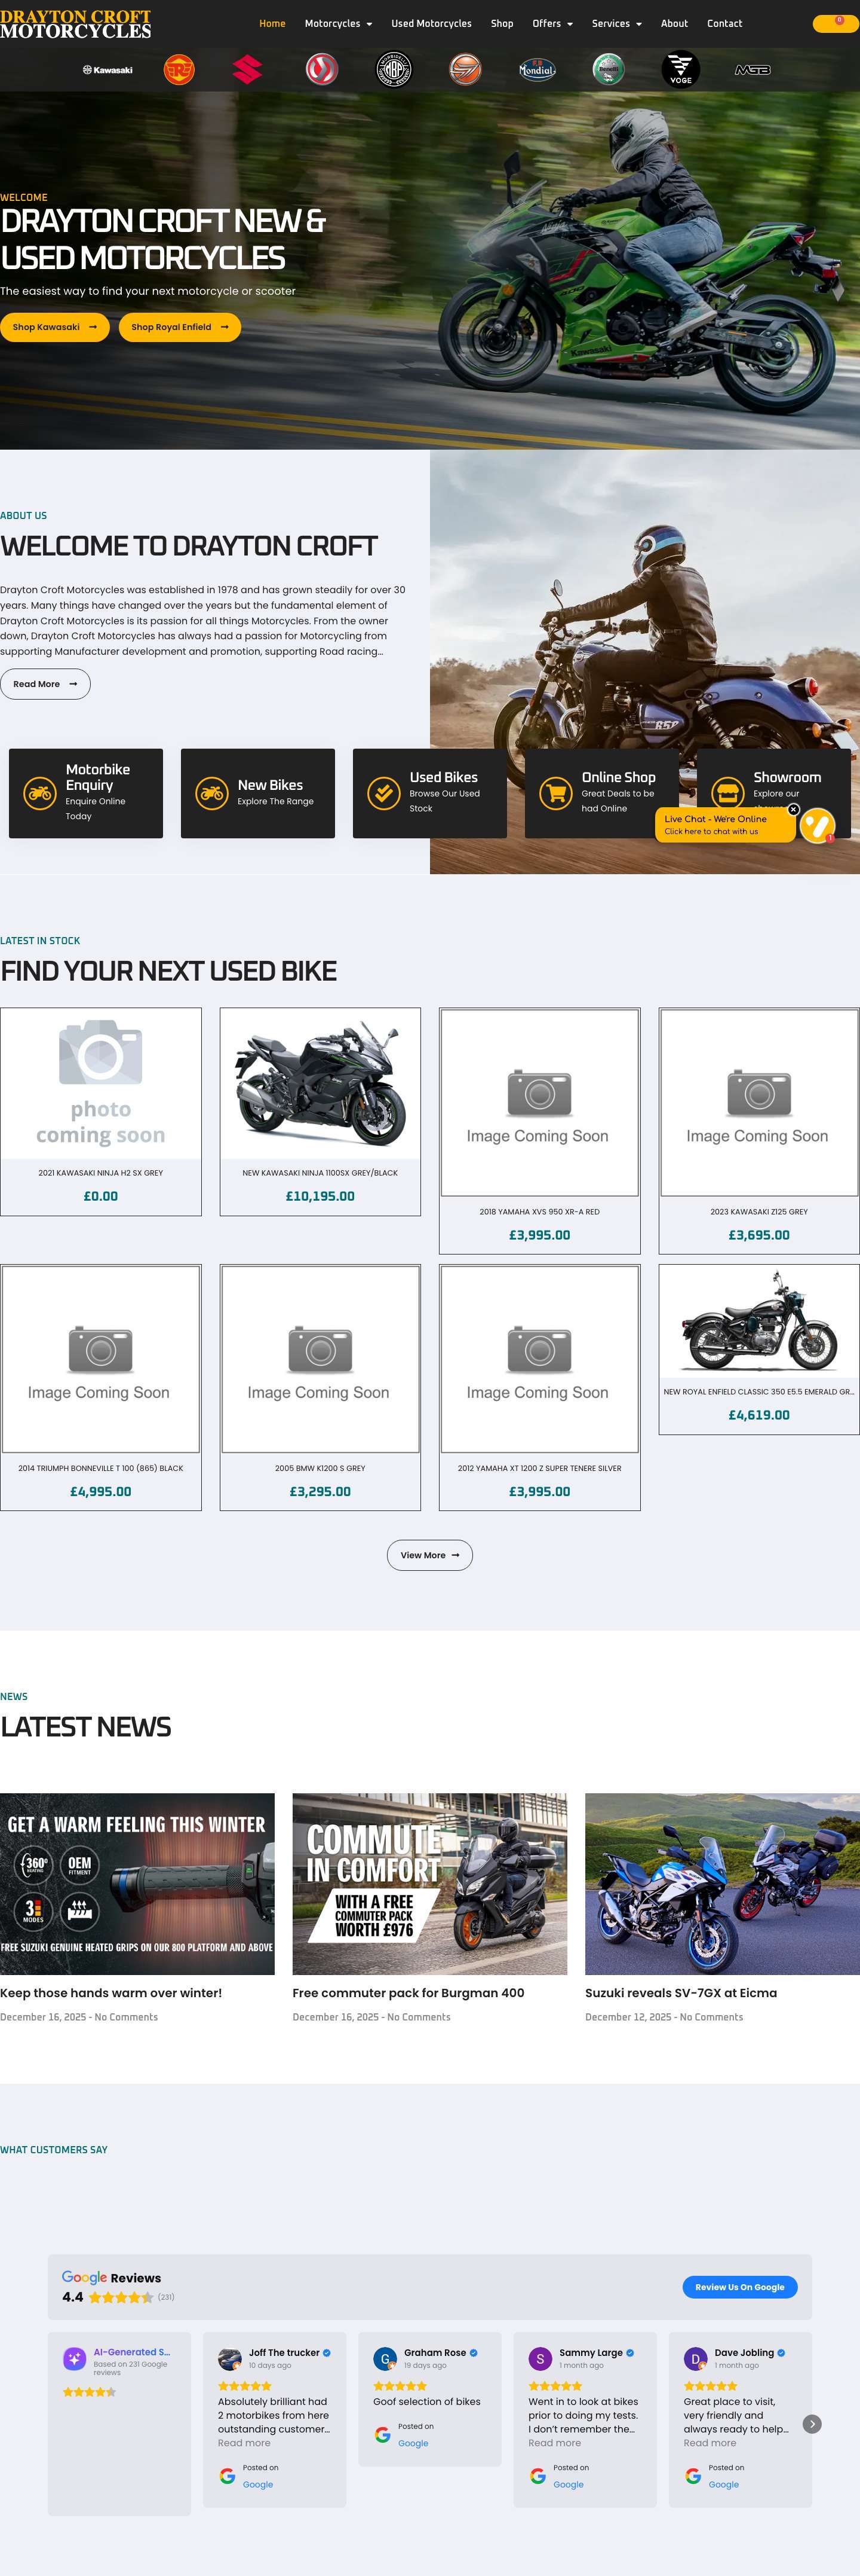Image resolution: width=860 pixels, height=2576 pixels.
Task: Click Read More under Welcome text
Action: point(45,684)
